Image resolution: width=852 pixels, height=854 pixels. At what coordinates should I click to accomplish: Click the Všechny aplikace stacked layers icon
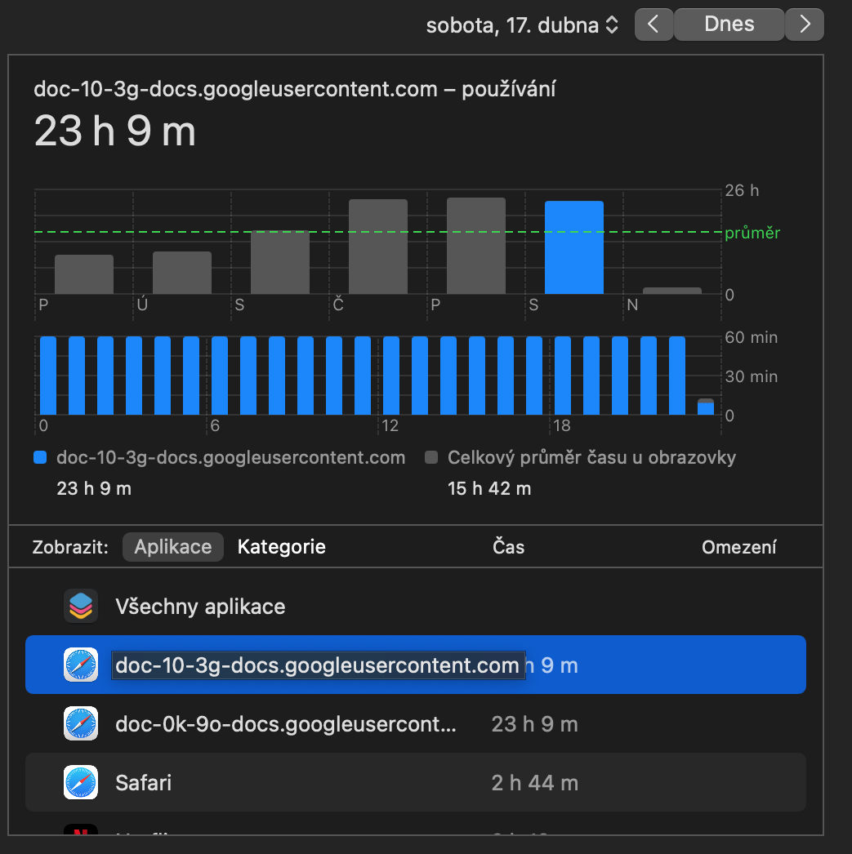tap(81, 606)
